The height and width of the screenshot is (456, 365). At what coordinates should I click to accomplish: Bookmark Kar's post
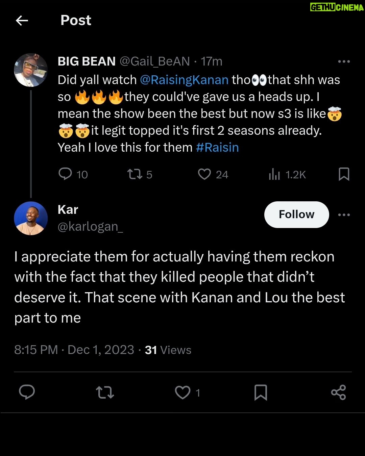(261, 392)
